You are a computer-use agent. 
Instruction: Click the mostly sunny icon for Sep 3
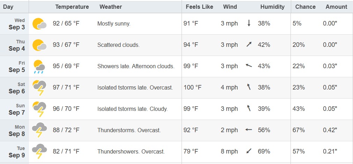39,24
